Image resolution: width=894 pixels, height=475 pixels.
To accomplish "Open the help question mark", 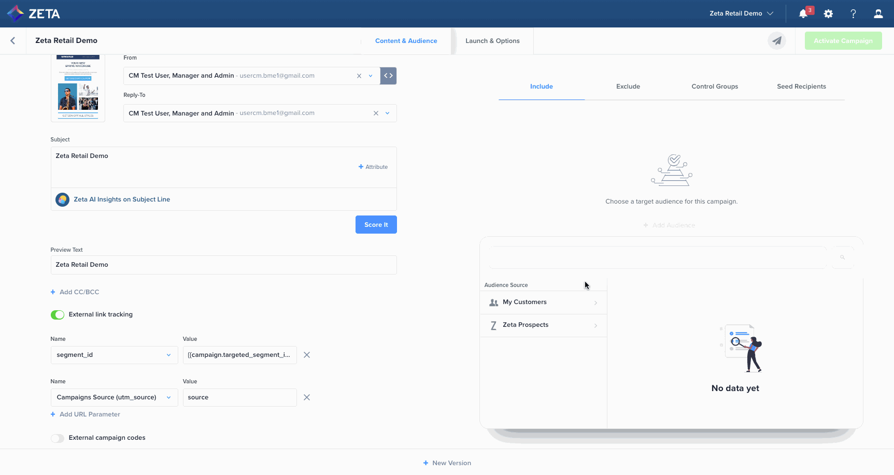I will [x=853, y=14].
